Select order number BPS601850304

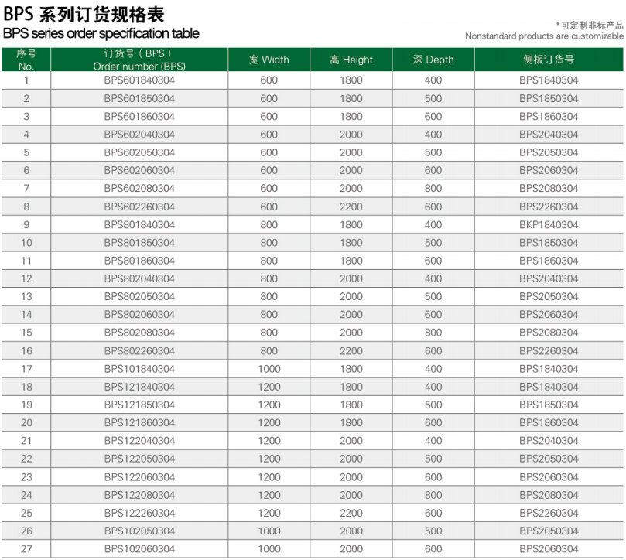[x=139, y=98]
